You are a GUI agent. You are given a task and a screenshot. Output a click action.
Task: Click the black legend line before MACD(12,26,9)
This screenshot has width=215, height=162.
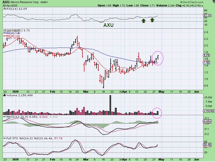pos(5,117)
